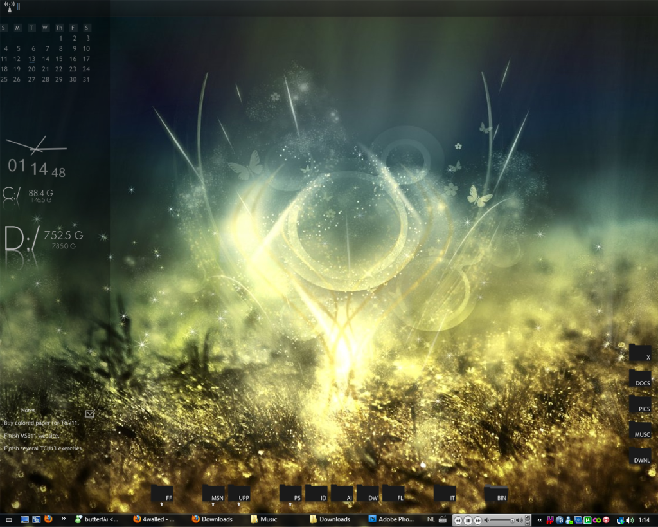Open the NL language bar selector
Image resolution: width=658 pixels, height=527 pixels.
(431, 519)
